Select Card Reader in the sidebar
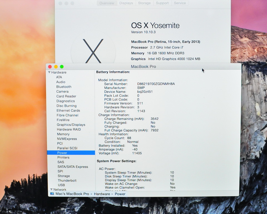The height and width of the screenshot is (214, 267). pyautogui.click(x=66, y=96)
